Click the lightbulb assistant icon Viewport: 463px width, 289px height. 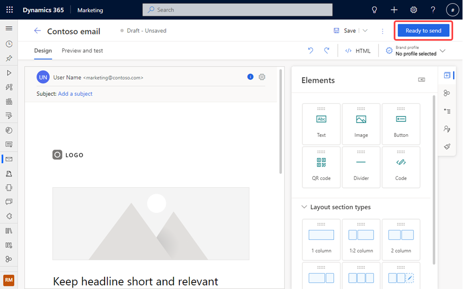pos(374,10)
